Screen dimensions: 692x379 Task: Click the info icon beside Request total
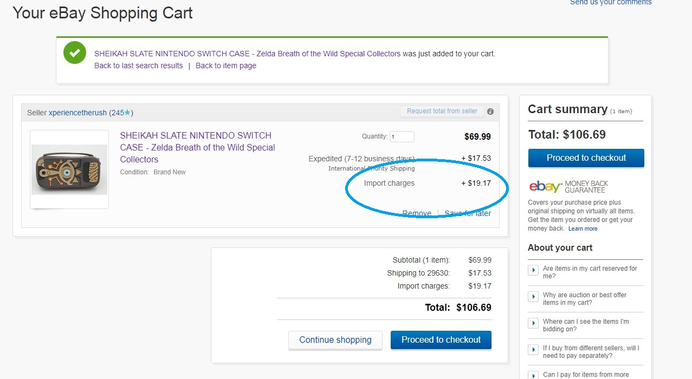pos(490,112)
